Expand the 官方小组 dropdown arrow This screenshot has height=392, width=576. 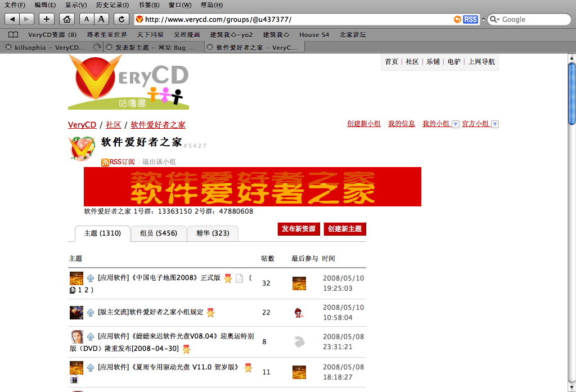(x=495, y=124)
